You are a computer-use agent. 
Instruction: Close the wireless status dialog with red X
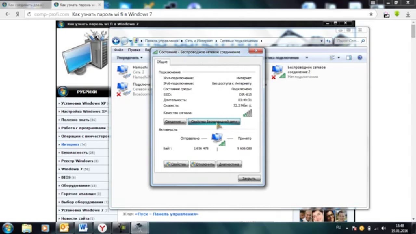(255, 51)
